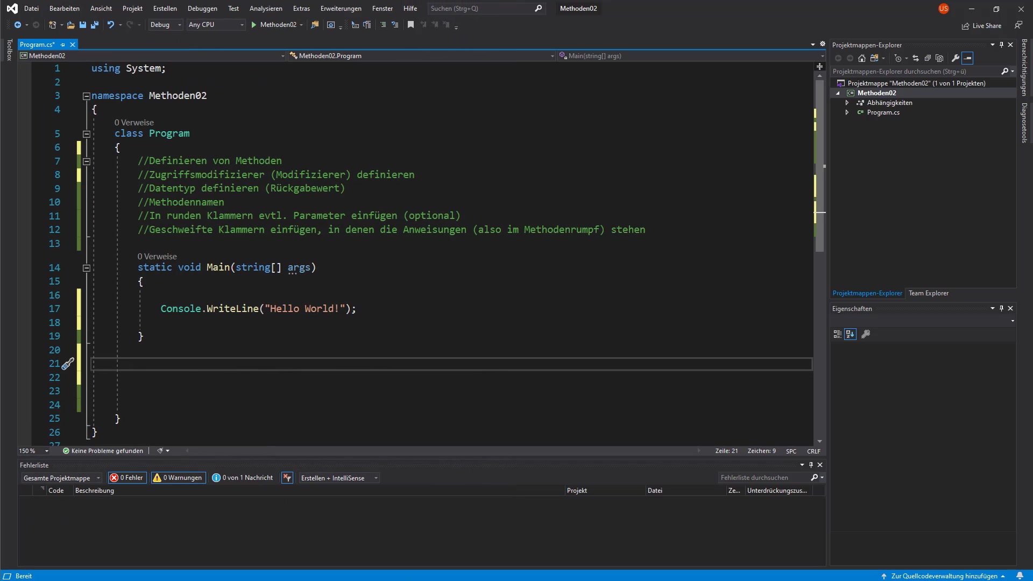This screenshot has height=581, width=1033.
Task: Click the green Start debugging play icon
Action: (x=253, y=25)
